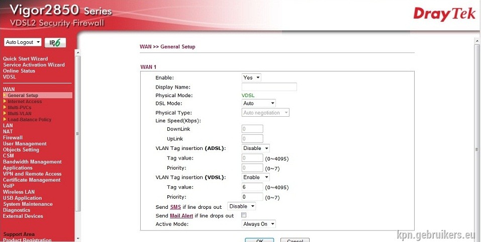The width and height of the screenshot is (481, 242).
Task: Open Service Activation Wizard
Action: tap(34, 65)
